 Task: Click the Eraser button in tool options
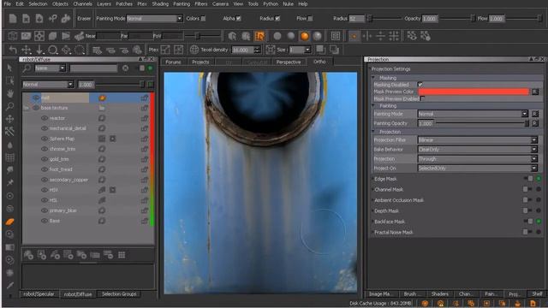84,19
